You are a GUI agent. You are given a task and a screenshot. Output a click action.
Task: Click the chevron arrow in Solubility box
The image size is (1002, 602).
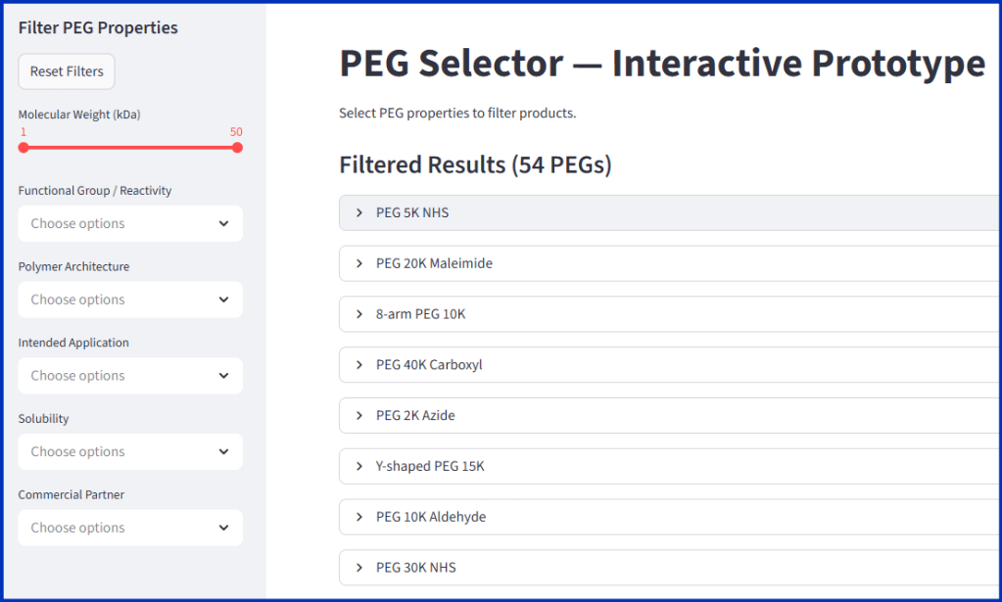click(224, 452)
